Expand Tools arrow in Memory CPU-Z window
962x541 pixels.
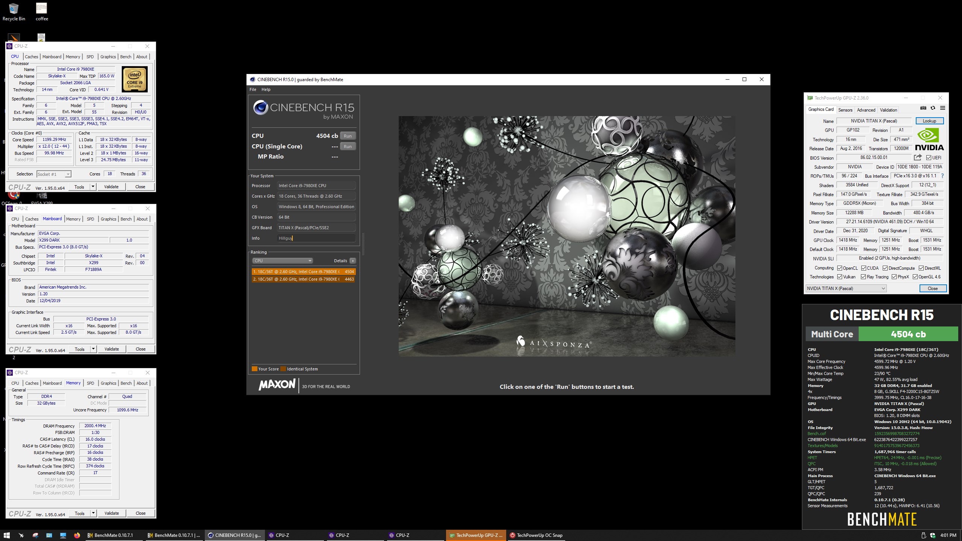click(x=93, y=513)
